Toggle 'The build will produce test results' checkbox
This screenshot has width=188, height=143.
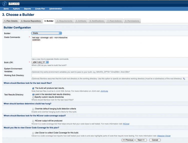click(33, 88)
